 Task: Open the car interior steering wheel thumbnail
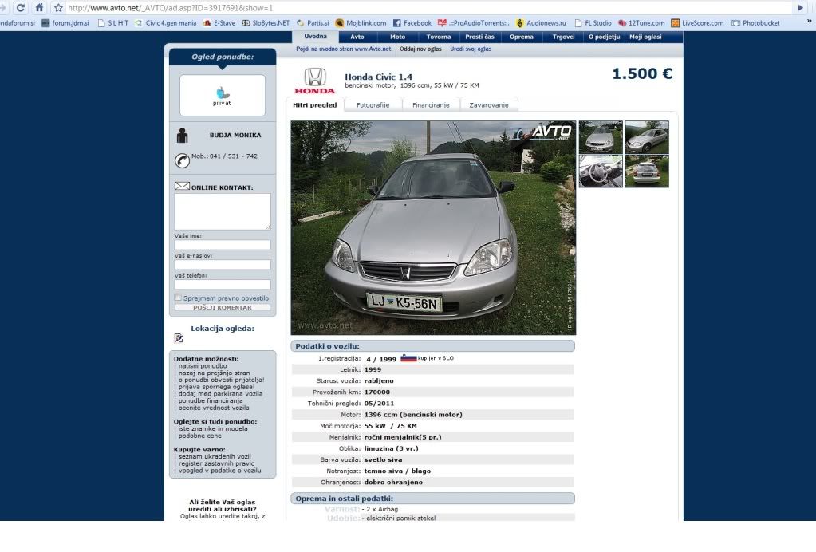click(x=600, y=171)
